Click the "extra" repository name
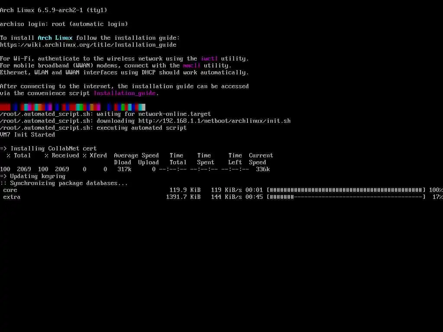The height and width of the screenshot is (332, 443). click(x=12, y=197)
